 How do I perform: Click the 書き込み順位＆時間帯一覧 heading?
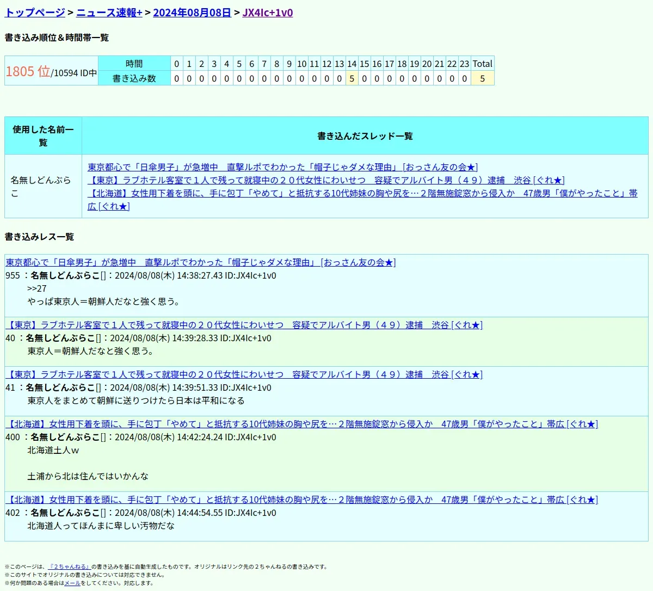(x=57, y=38)
